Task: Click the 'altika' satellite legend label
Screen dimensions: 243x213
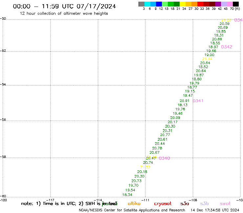Action: pyautogui.click(x=134, y=203)
